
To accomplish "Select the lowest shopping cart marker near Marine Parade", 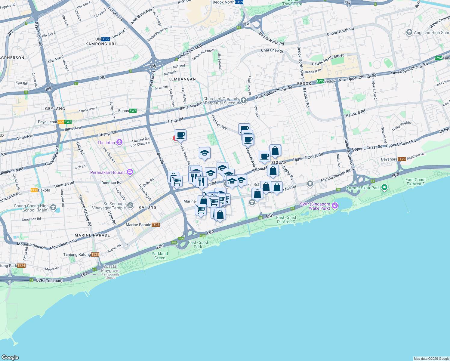I will [x=201, y=210].
